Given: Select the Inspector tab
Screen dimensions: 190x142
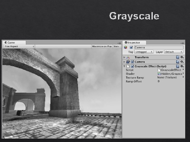Looking at the screenshot, I should coord(134,43).
